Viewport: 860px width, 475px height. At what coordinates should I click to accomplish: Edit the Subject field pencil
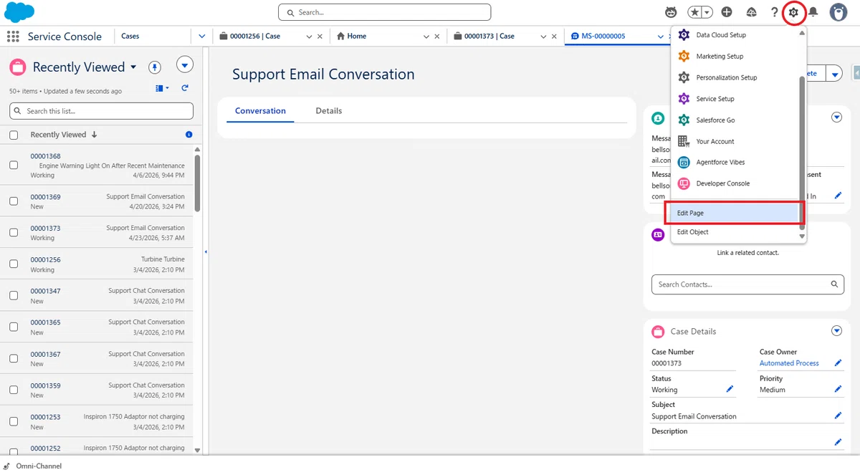click(838, 416)
